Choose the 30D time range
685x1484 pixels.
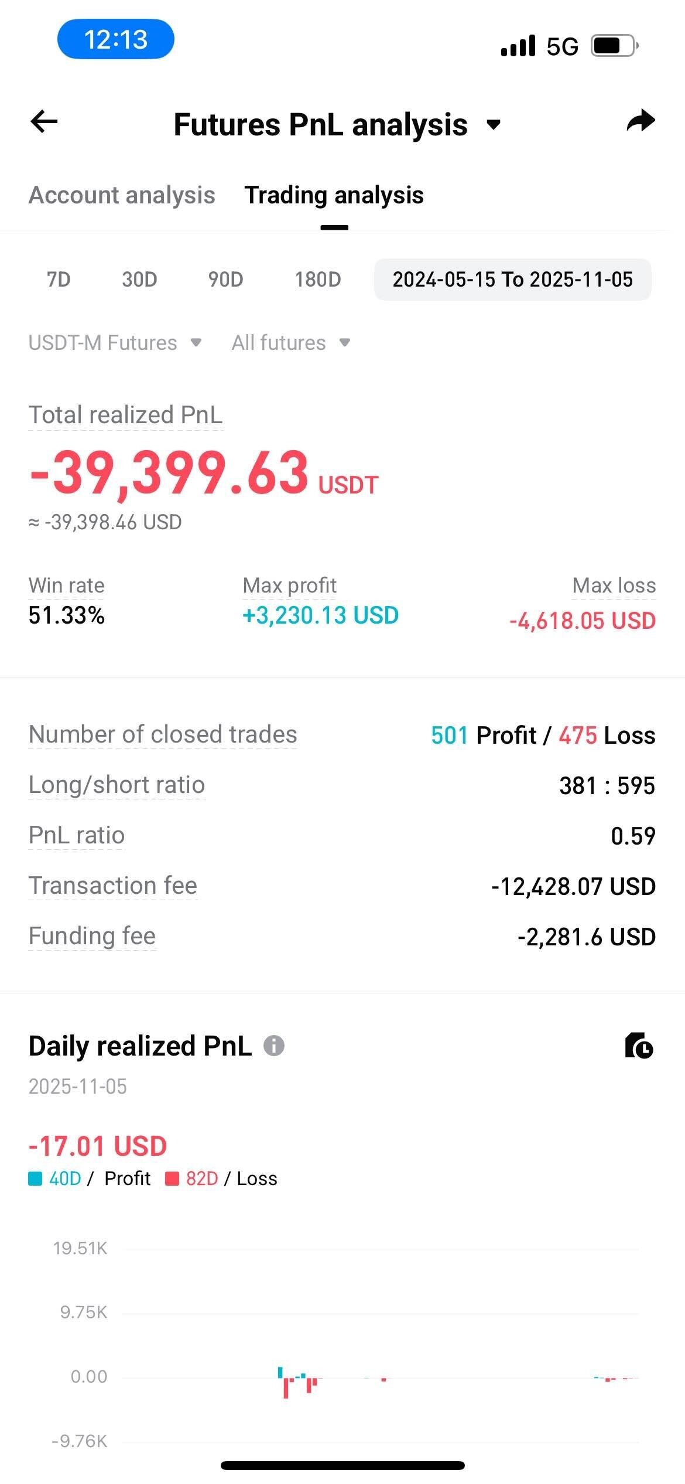click(139, 280)
